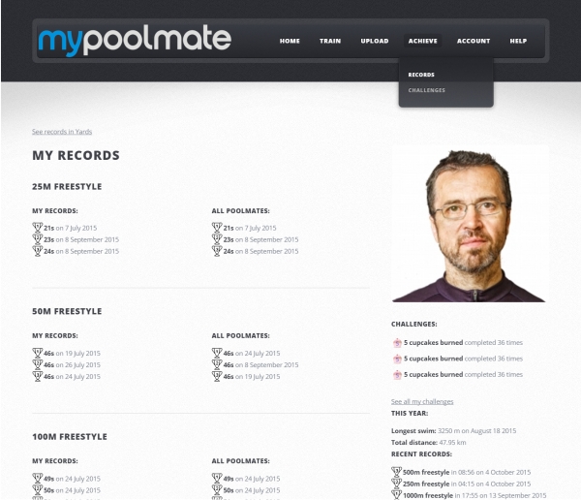Open the Account menu item
Screen dimensions: 581x500
[x=474, y=41]
